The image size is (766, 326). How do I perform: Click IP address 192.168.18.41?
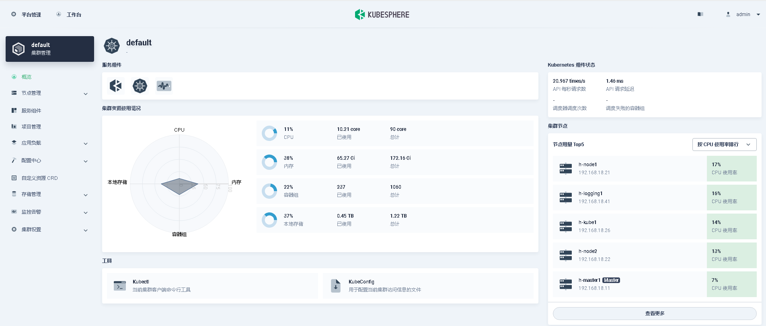594,202
